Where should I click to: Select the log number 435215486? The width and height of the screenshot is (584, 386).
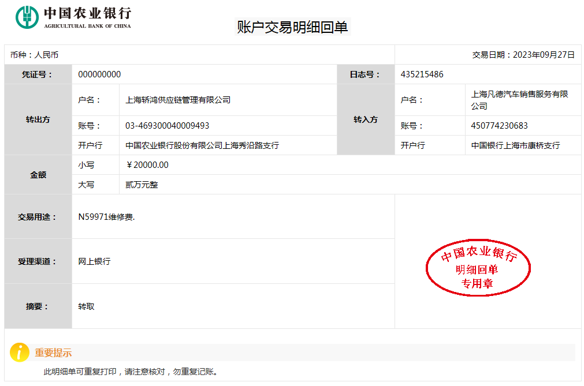pyautogui.click(x=422, y=74)
